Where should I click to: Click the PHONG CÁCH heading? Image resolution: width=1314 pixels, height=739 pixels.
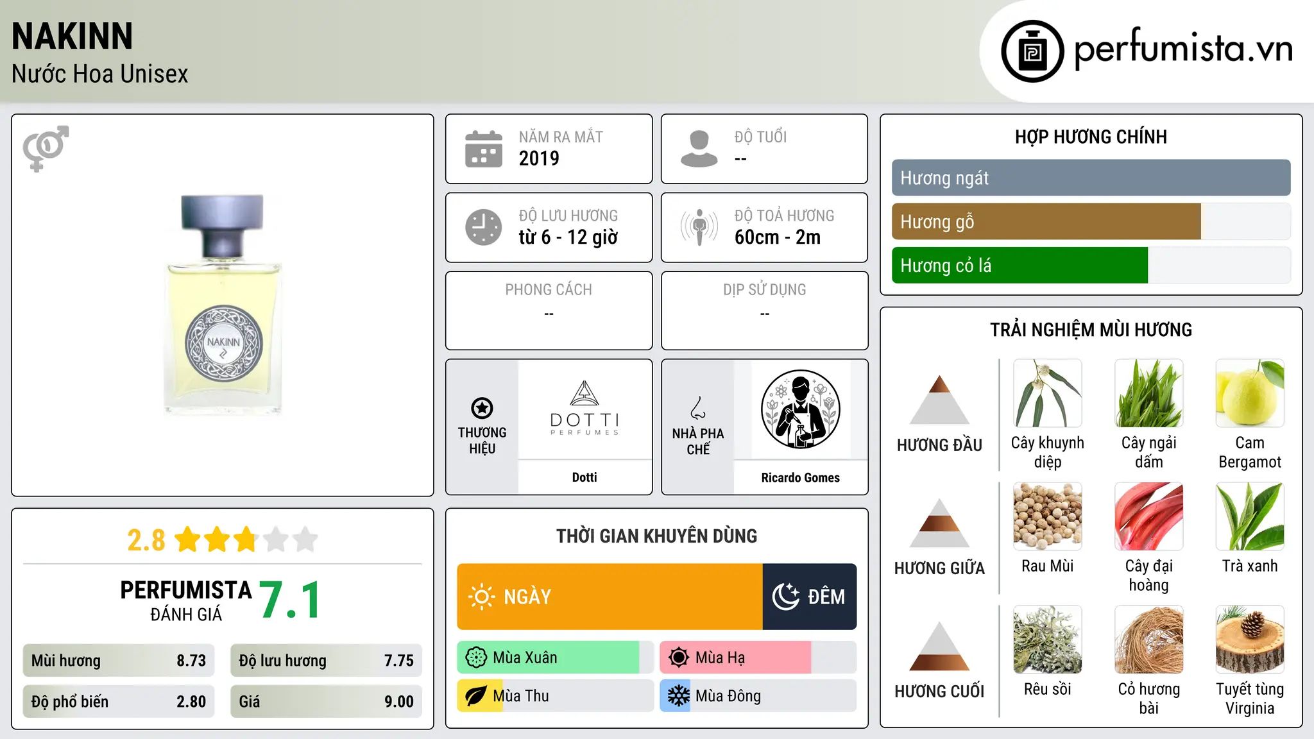point(549,289)
